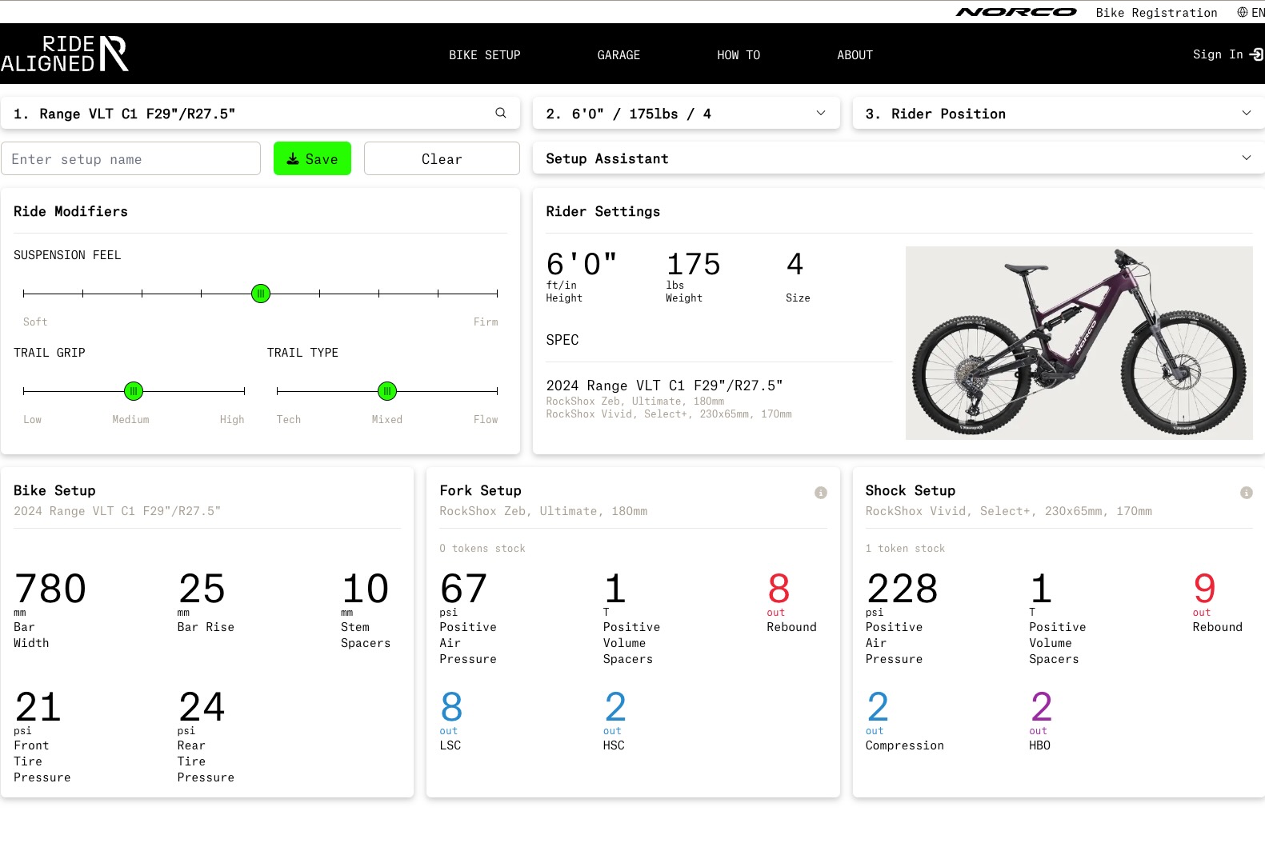Open the GARAGE menu item
Screen dimensions: 1265x843
point(618,54)
